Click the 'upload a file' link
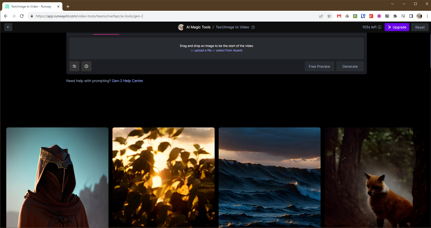This screenshot has width=431, height=228. pos(203,50)
